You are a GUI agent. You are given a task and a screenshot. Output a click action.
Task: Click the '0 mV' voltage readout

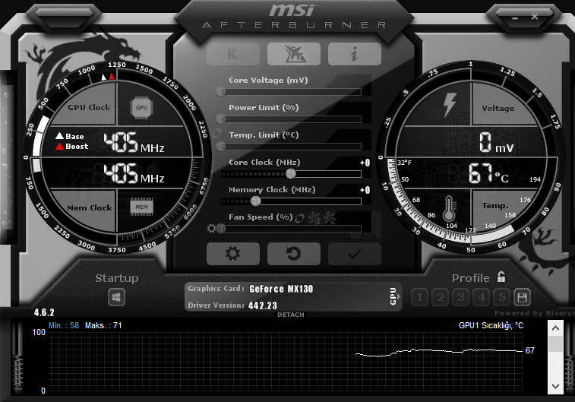(x=496, y=143)
